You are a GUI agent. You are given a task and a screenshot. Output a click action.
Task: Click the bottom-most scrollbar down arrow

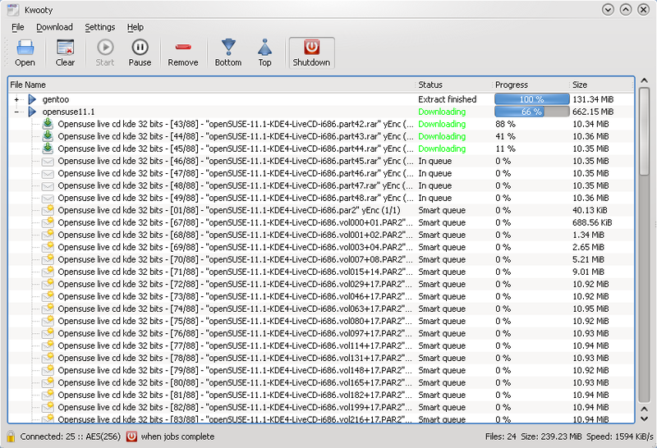pyautogui.click(x=645, y=418)
